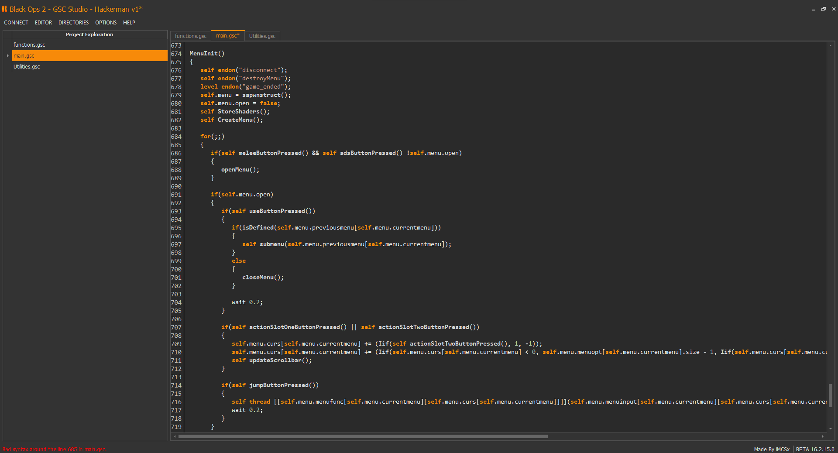The height and width of the screenshot is (453, 838).
Task: Open the OPTIONS menu
Action: (x=106, y=23)
